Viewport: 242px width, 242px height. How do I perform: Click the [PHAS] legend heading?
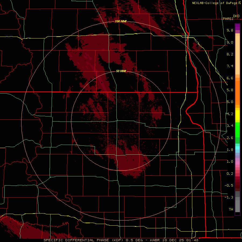point(227,19)
